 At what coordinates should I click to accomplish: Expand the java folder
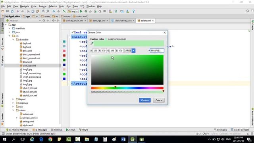pos(10,32)
